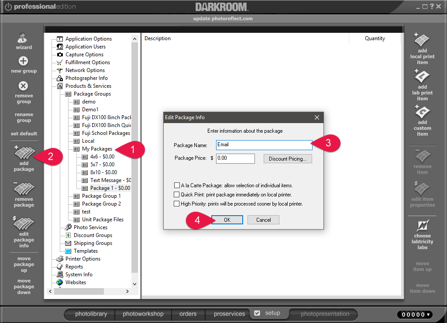Switch to the proservices tab
447x323 pixels.
tap(229, 314)
